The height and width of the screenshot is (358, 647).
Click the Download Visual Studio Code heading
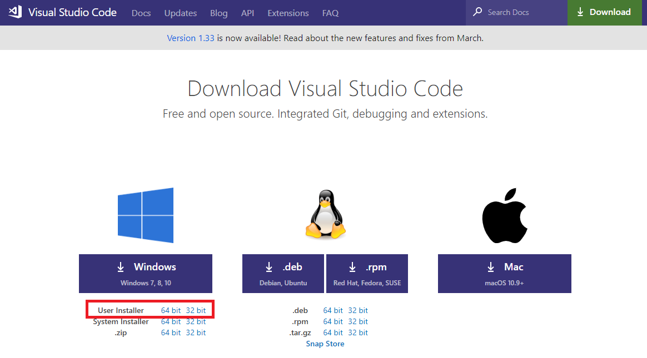325,89
